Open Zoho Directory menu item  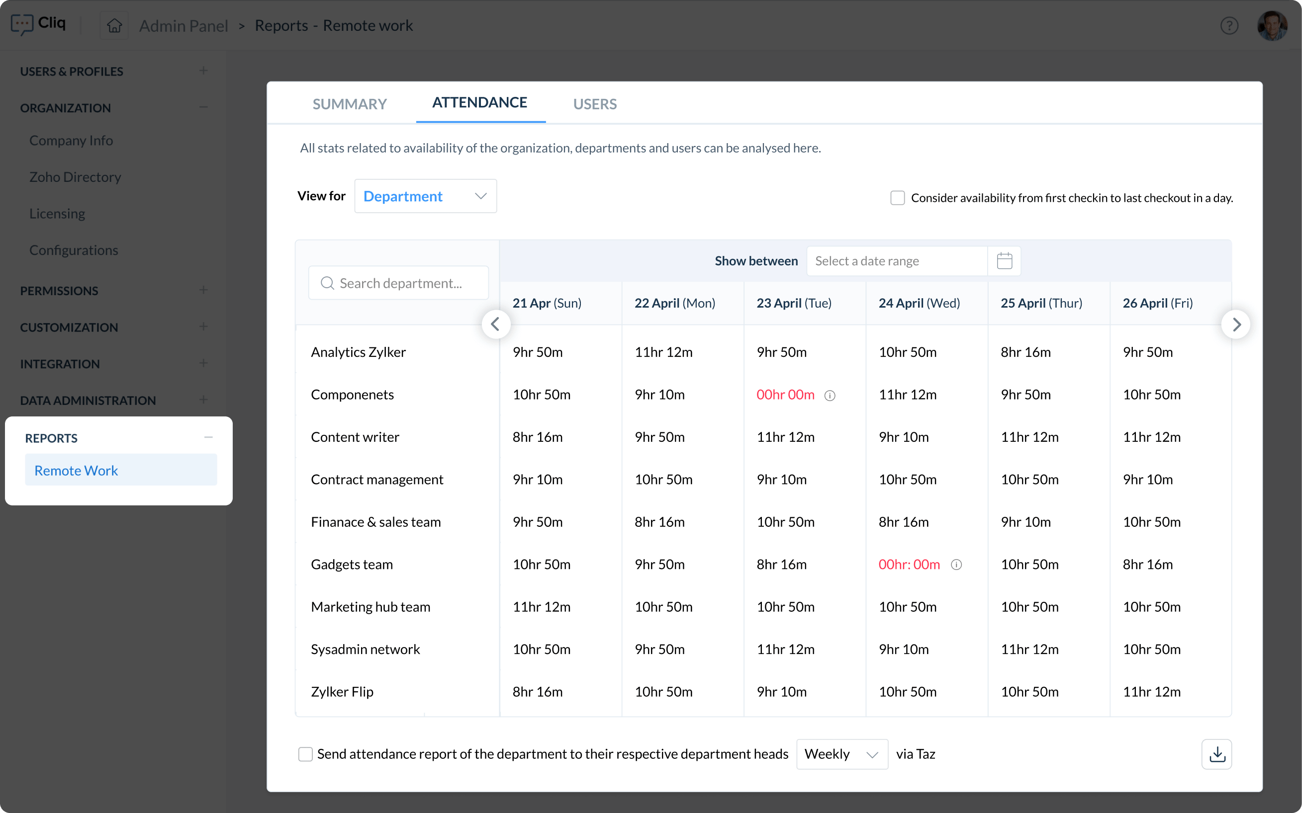click(x=75, y=177)
